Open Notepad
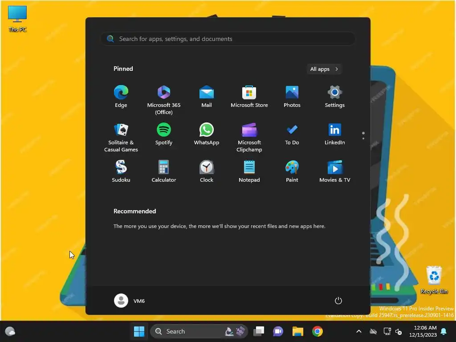Viewport: 456px width, 342px height. coord(249,171)
